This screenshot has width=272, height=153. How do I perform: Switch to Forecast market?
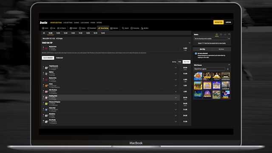pos(59,58)
